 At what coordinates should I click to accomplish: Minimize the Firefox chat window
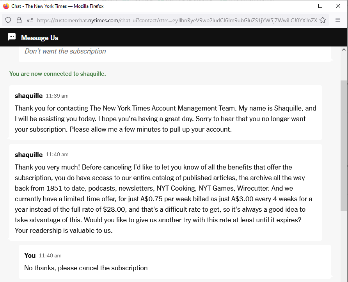[x=303, y=6]
